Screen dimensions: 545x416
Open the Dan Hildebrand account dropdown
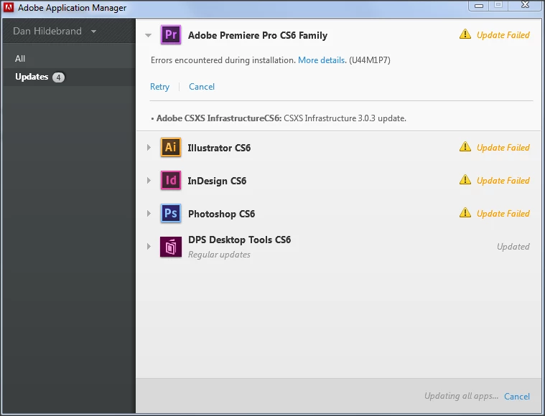coord(55,31)
